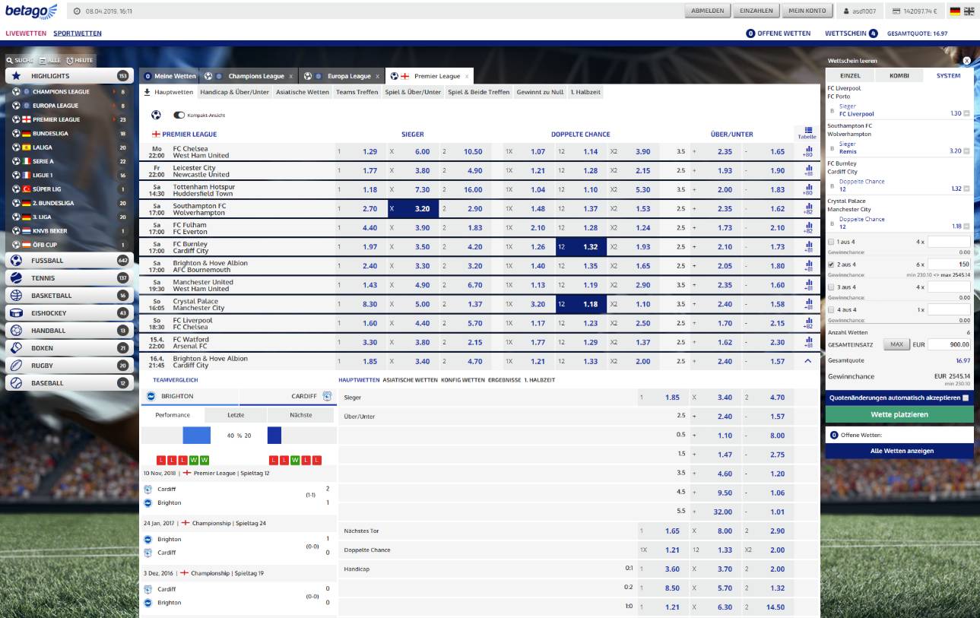Toggle banker B for Burnley Doppelte Chance bet
The image size is (980, 618).
[831, 185]
